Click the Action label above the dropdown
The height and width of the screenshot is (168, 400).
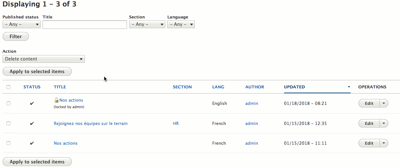coord(9,51)
